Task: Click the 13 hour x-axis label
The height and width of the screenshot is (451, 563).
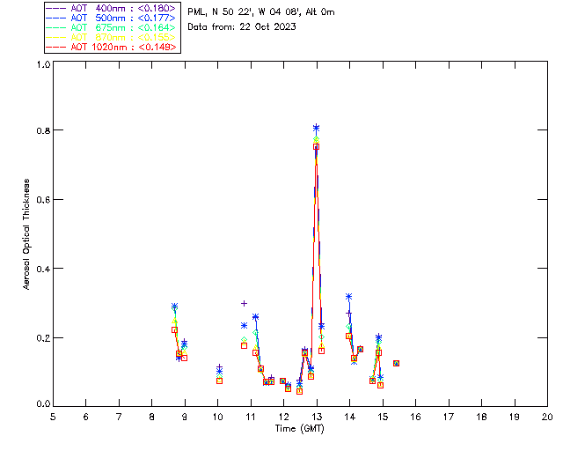Action: pyautogui.click(x=317, y=417)
